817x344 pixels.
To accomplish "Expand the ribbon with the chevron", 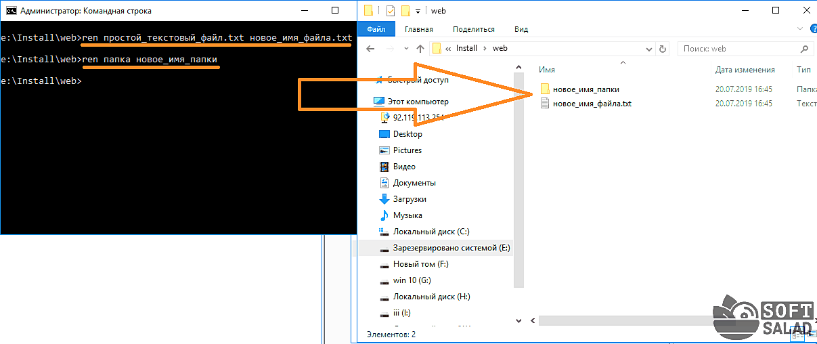I will [797, 29].
